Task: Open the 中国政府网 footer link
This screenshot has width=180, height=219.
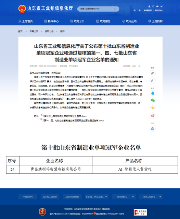Action: pyautogui.click(x=28, y=197)
